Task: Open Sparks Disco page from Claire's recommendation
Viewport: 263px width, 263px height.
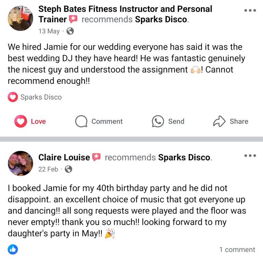Action: pos(184,158)
